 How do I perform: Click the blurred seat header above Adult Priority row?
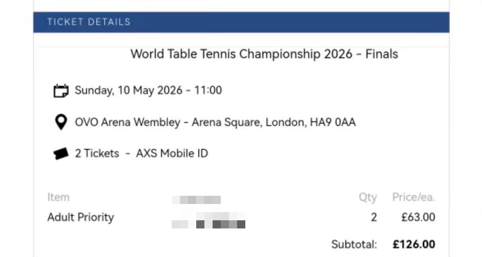(196, 200)
